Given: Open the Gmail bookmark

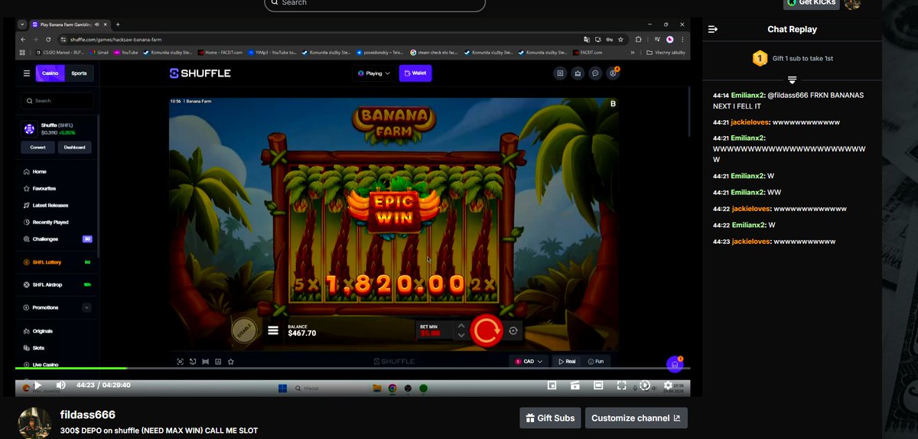Looking at the screenshot, I should point(99,53).
